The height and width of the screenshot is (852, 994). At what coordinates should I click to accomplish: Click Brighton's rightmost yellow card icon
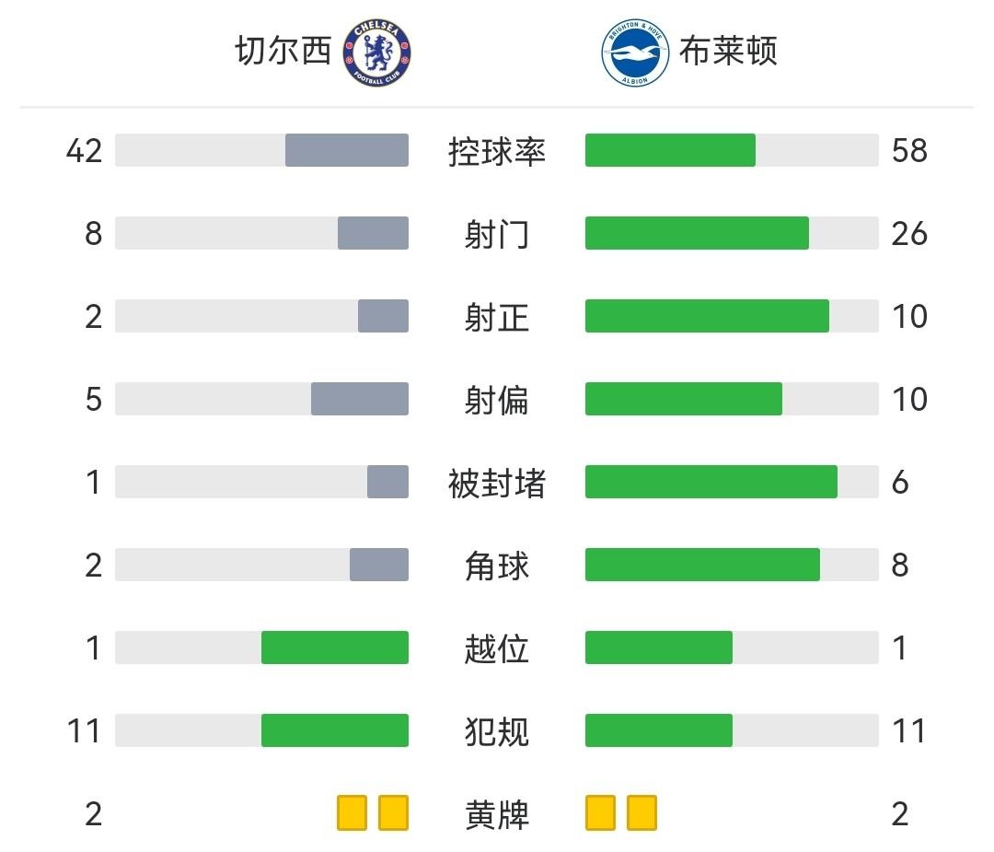pos(642,813)
